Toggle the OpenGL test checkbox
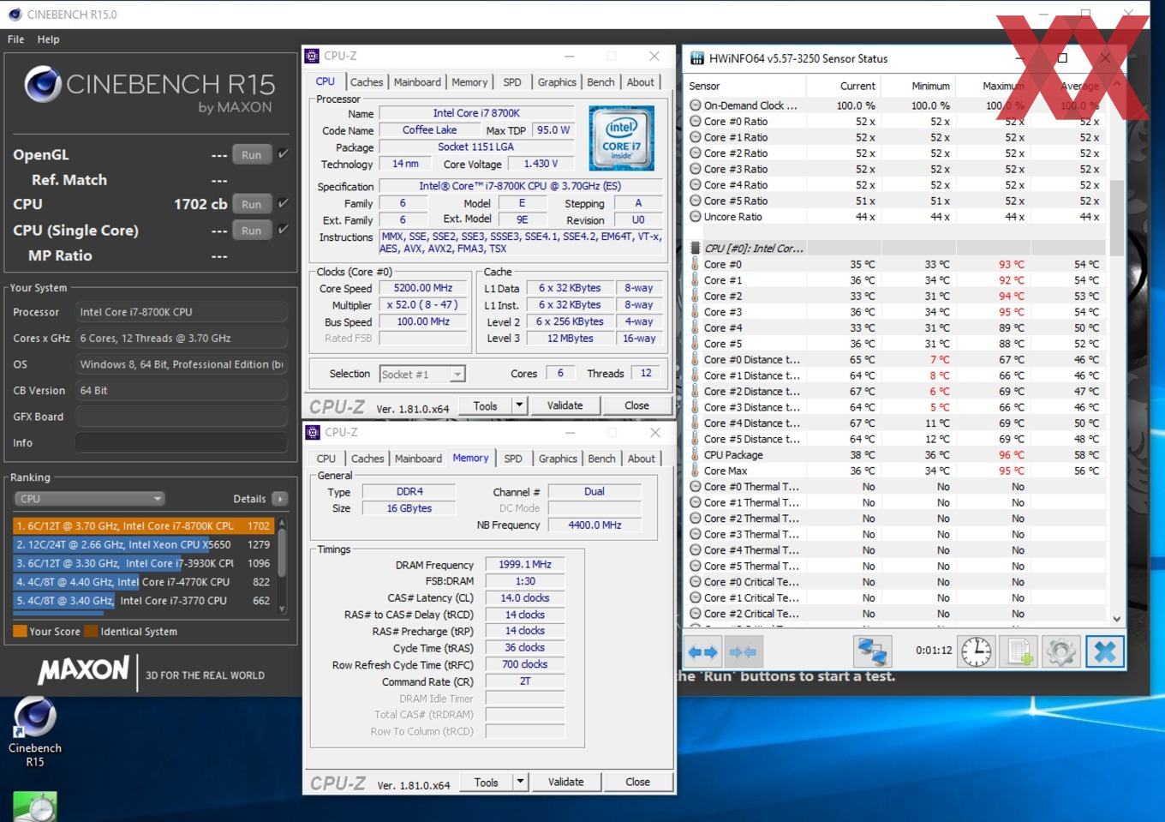The image size is (1165, 822). click(x=284, y=154)
